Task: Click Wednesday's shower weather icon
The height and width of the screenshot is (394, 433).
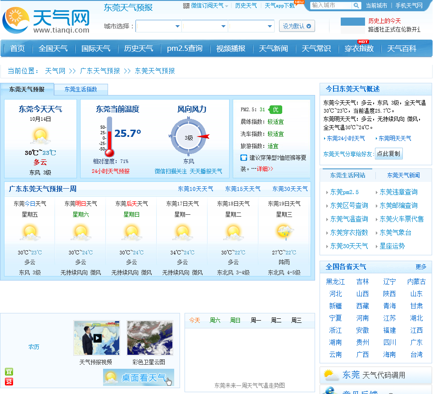Action: pyautogui.click(x=284, y=232)
